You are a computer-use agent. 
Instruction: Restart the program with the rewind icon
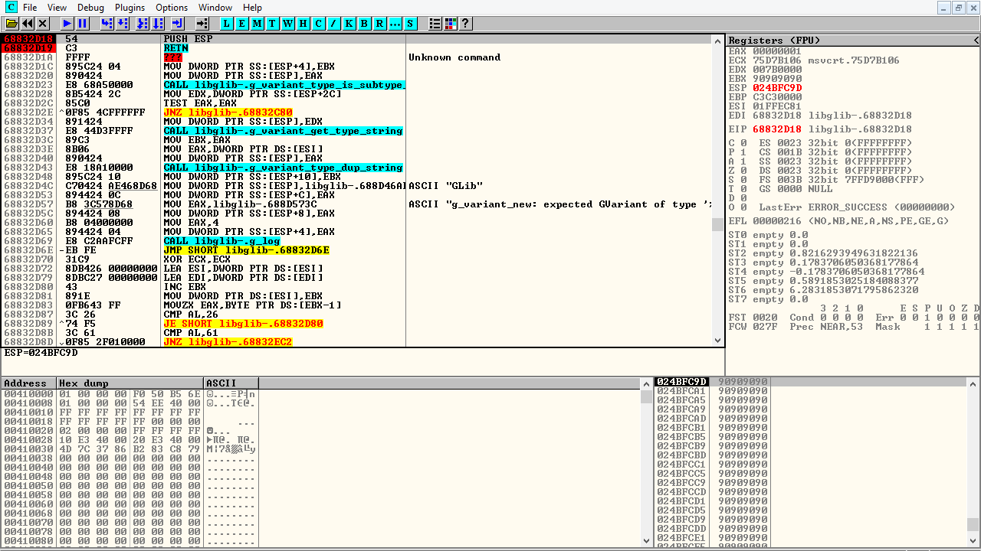coord(28,24)
